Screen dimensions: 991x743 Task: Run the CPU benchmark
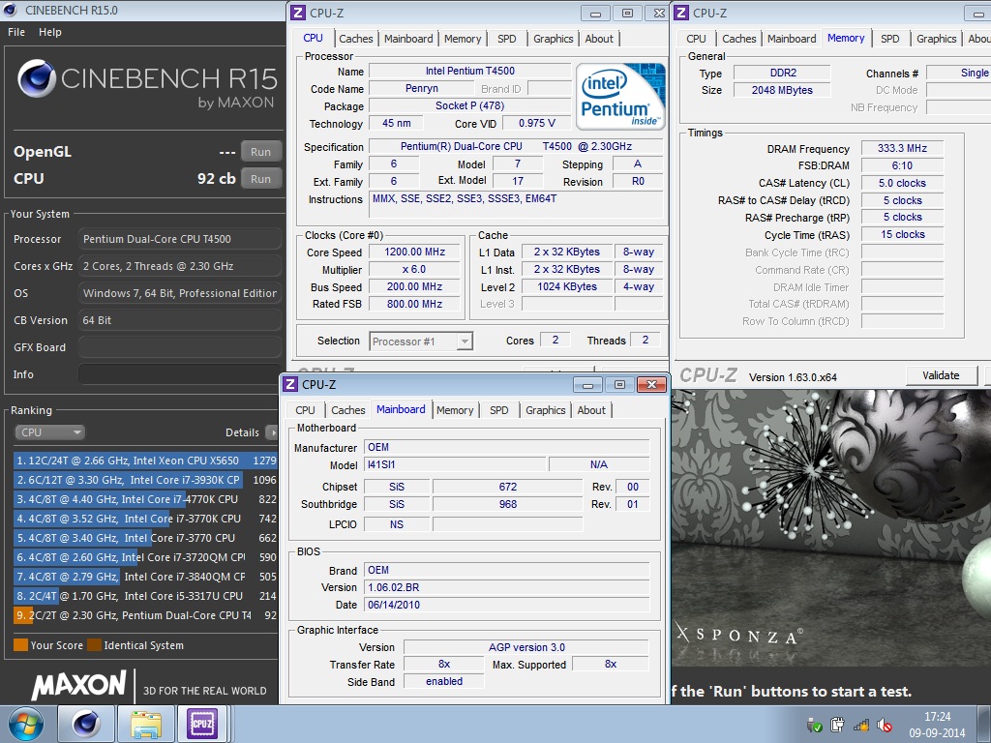(x=260, y=179)
